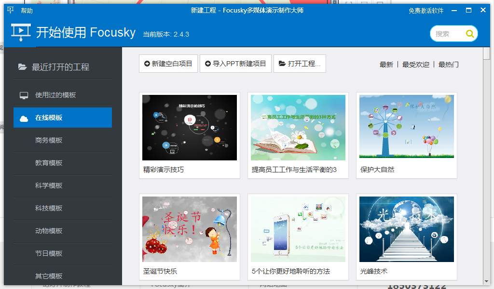This screenshot has height=289, width=494.
Task: Switch to the 教育模板 category
Action: coord(48,163)
